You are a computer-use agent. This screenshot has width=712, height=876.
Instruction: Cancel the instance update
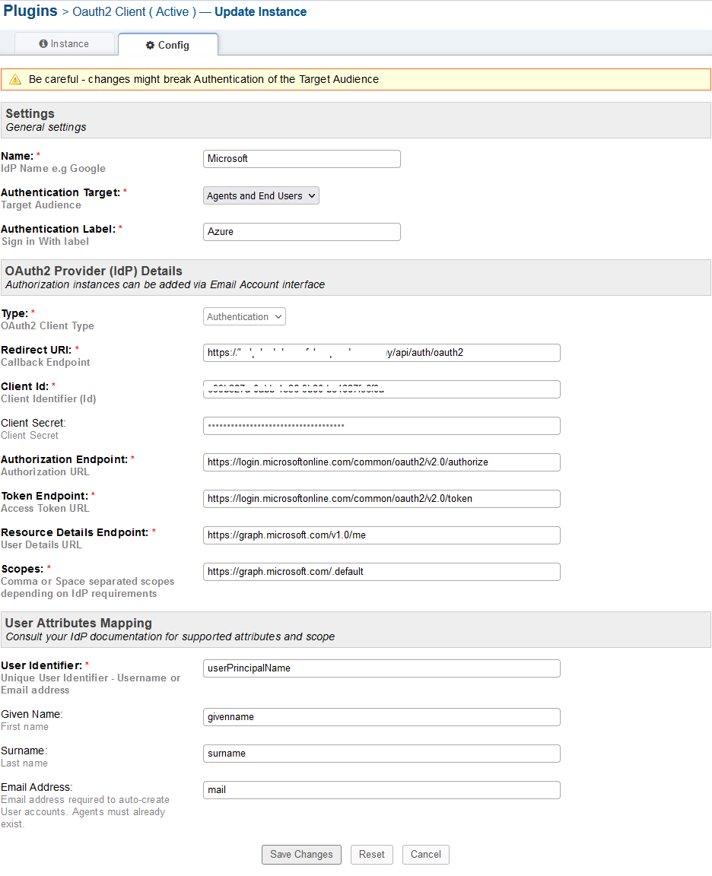point(426,855)
